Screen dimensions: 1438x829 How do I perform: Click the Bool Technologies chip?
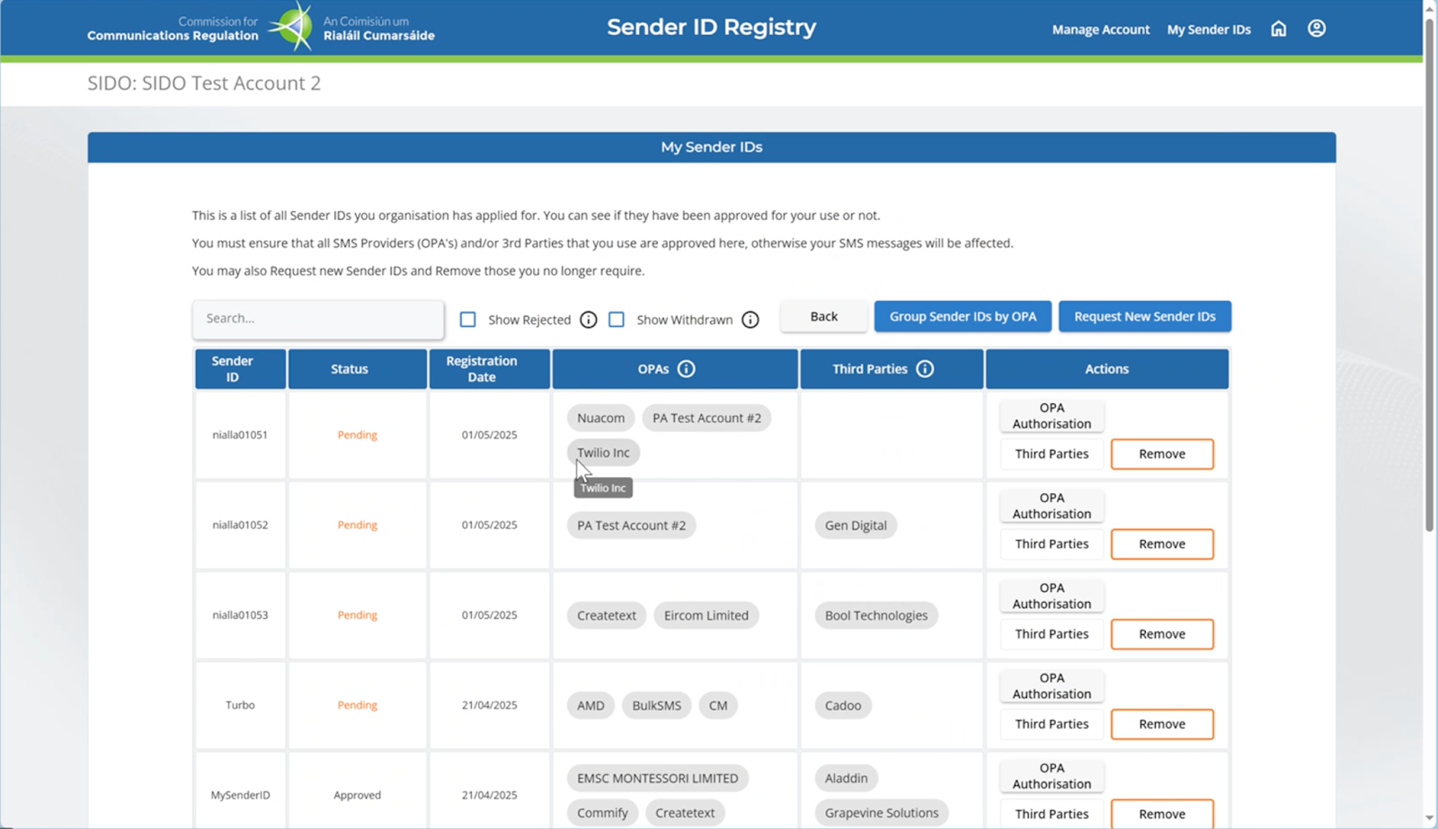click(876, 615)
